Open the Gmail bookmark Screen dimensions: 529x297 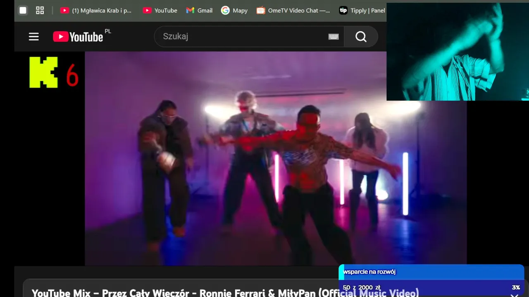coord(199,10)
